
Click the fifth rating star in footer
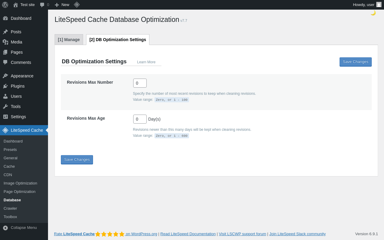[x=122, y=234]
